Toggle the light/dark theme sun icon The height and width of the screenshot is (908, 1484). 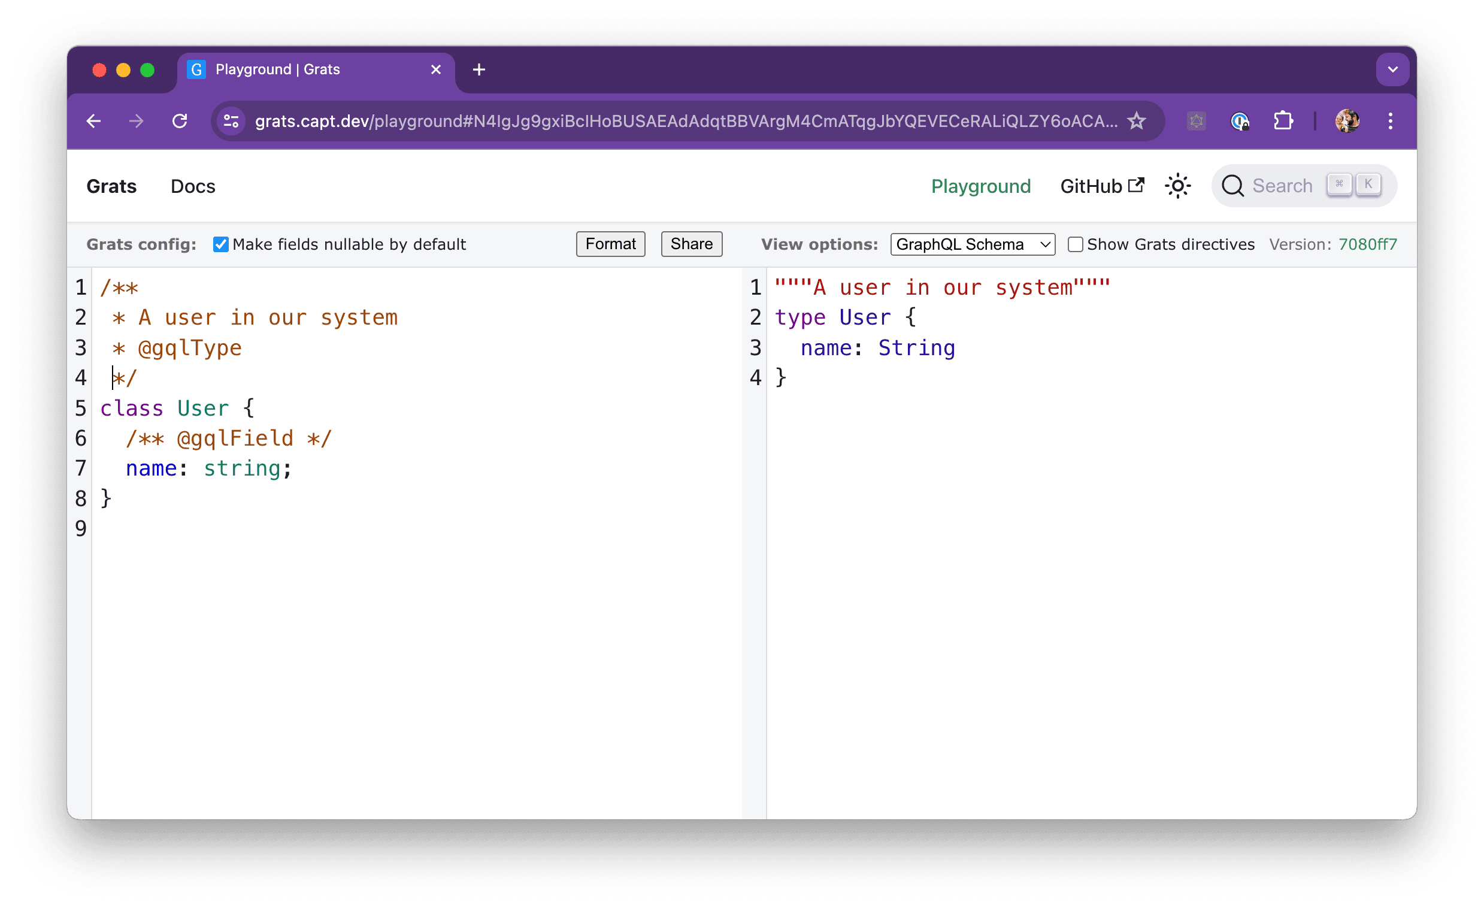[x=1177, y=186]
